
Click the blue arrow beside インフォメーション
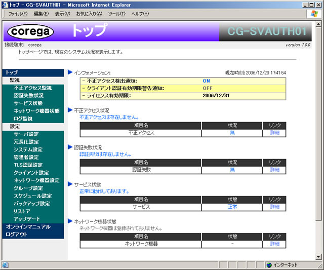click(x=70, y=72)
